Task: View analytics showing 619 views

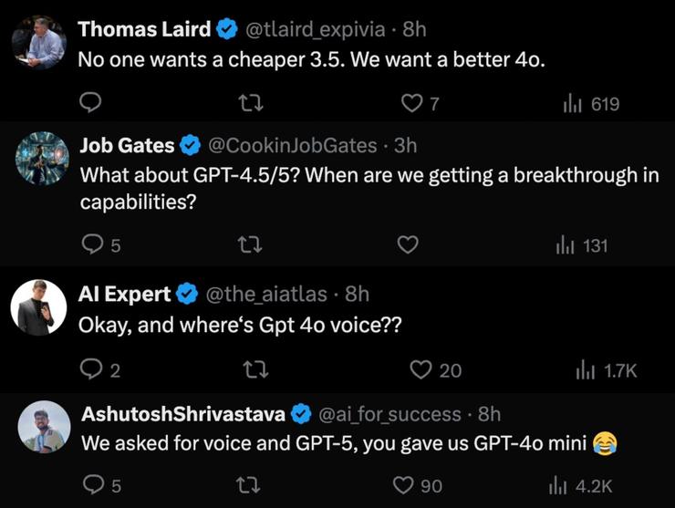Action: click(x=572, y=103)
